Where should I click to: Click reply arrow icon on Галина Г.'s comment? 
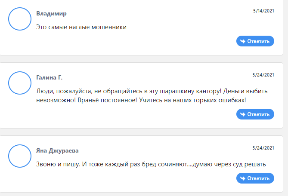point(243,114)
